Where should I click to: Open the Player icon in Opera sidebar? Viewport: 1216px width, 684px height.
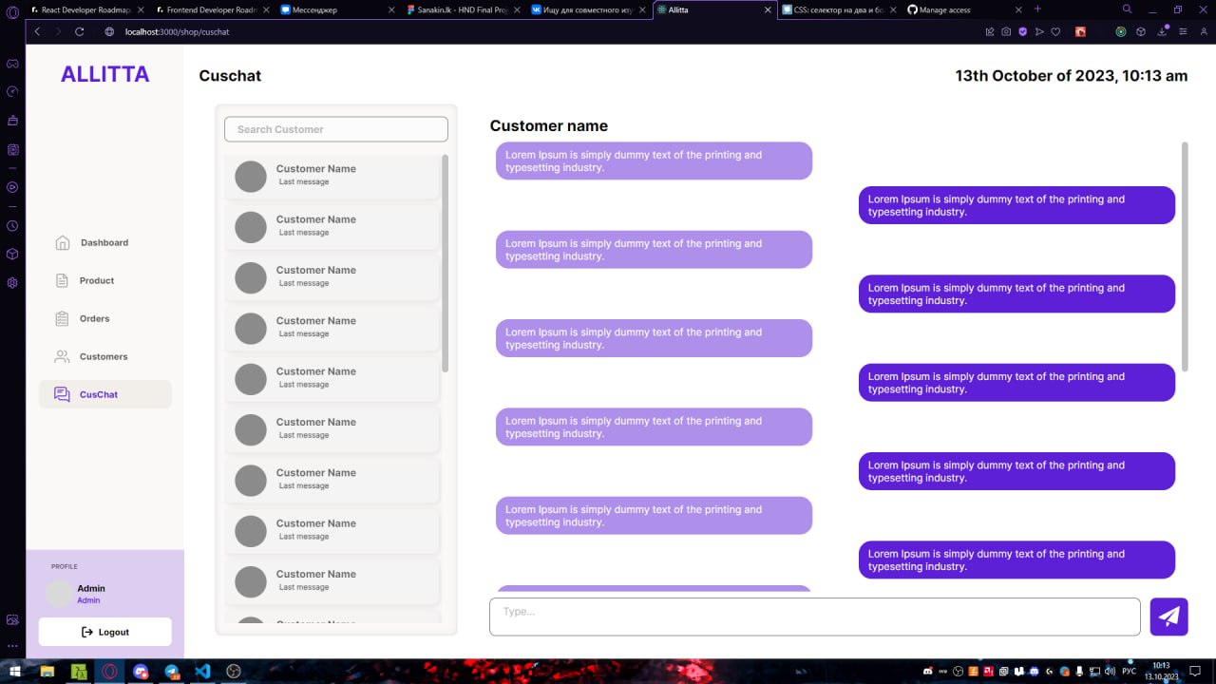tap(12, 187)
